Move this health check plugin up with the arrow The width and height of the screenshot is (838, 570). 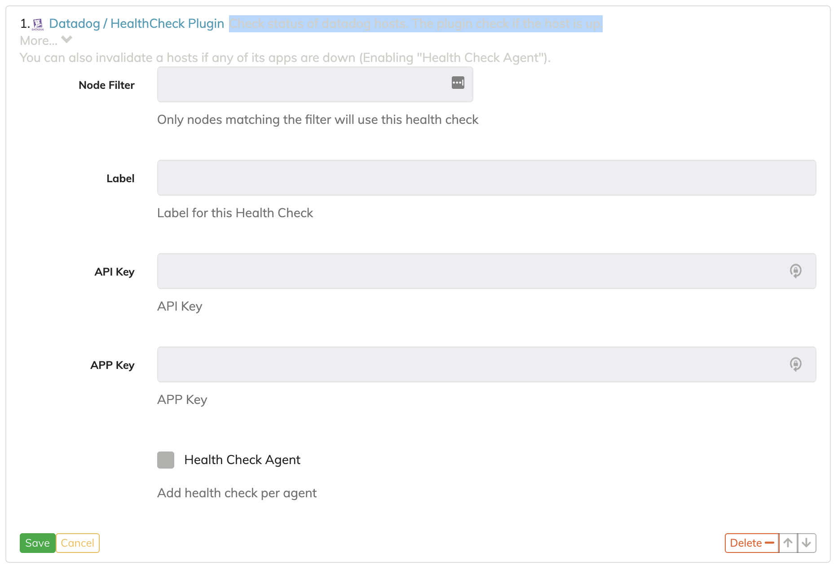pyautogui.click(x=788, y=543)
